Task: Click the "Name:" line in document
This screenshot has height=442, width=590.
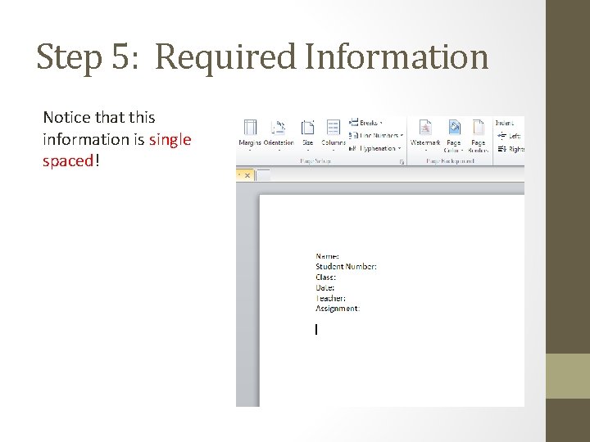Action: click(x=327, y=256)
